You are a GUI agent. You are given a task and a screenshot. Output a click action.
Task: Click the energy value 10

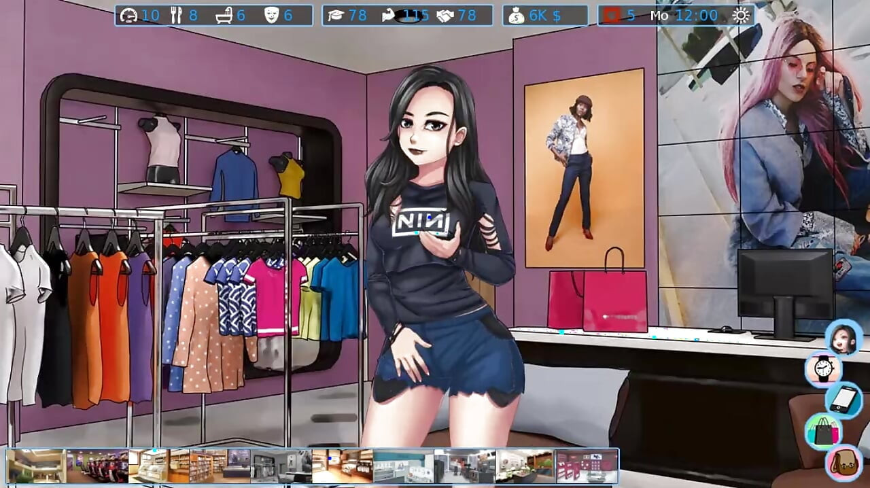click(151, 15)
